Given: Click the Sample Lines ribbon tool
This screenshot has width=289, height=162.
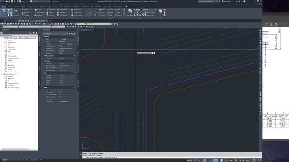Looking at the screenshot, I should click(x=77, y=13).
